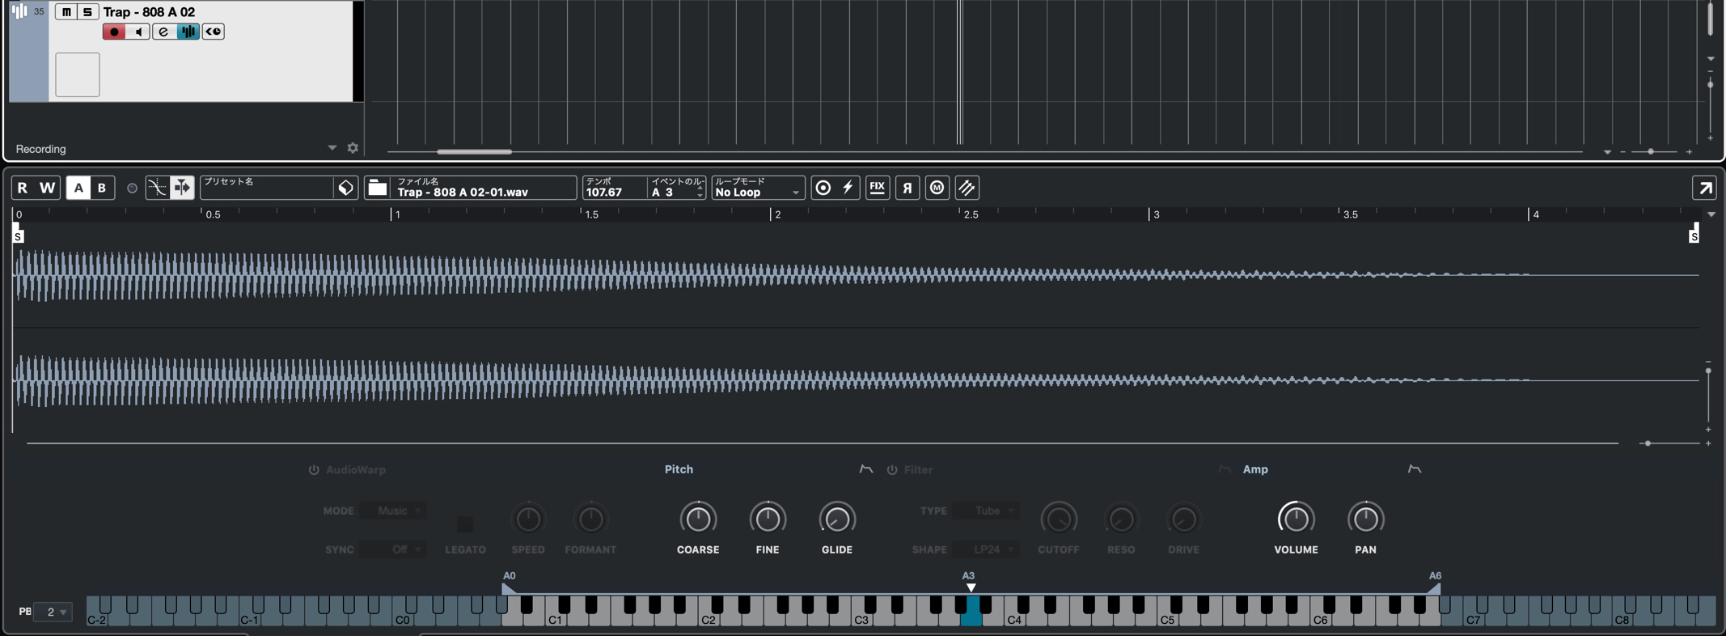The height and width of the screenshot is (636, 1726).
Task: Open track control settings gear
Action: tap(353, 148)
